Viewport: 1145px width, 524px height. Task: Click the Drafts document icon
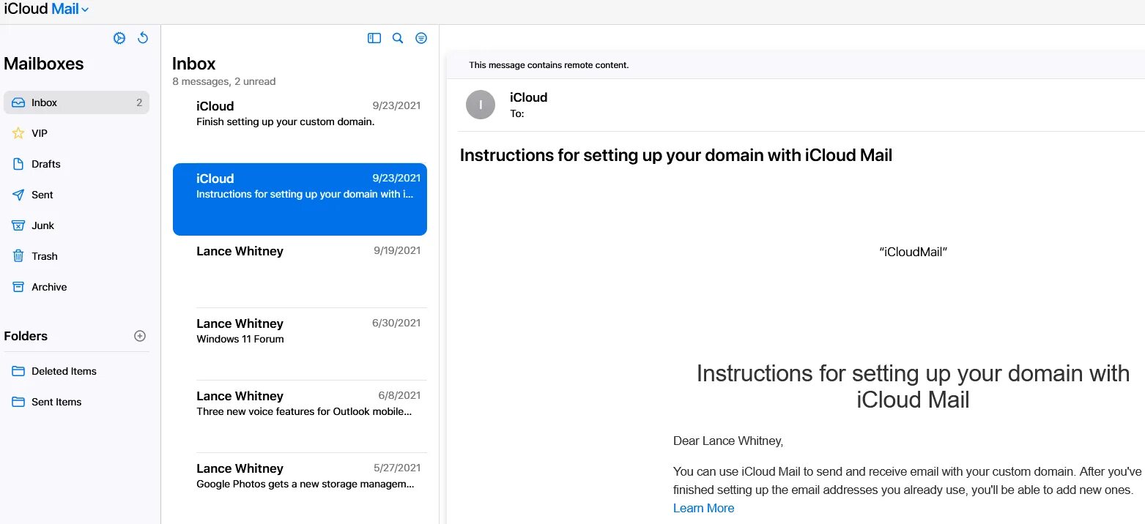(18, 164)
